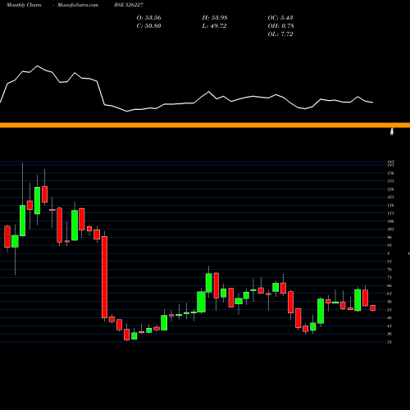Viewport: 410px width, 410px height.
Task: Click the 'OH: 0.78' value
Action: coord(280,26)
